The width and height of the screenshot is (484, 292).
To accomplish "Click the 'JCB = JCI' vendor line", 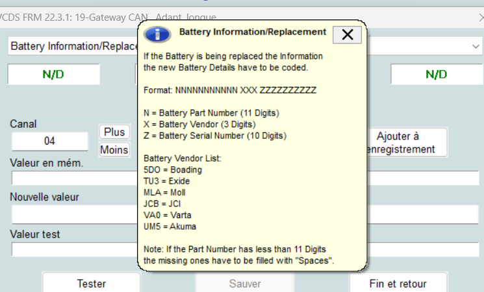I will coord(162,204).
